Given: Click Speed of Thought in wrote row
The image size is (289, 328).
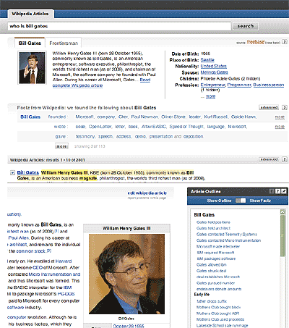Looking at the screenshot, I should (186, 127).
